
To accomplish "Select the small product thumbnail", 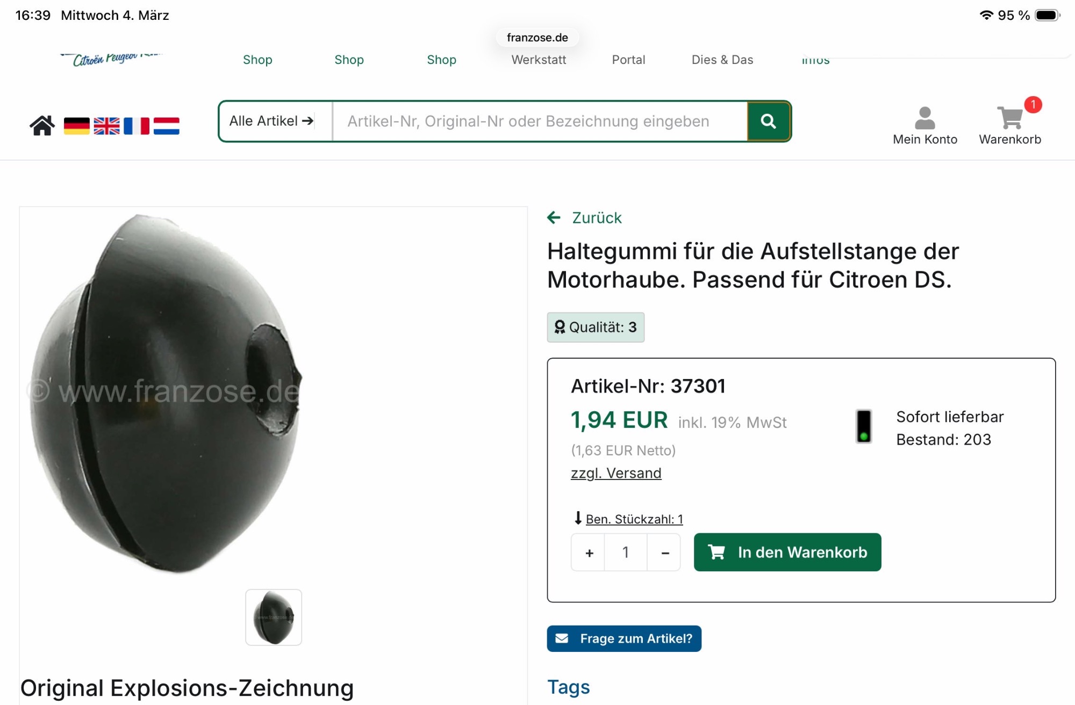I will (274, 617).
